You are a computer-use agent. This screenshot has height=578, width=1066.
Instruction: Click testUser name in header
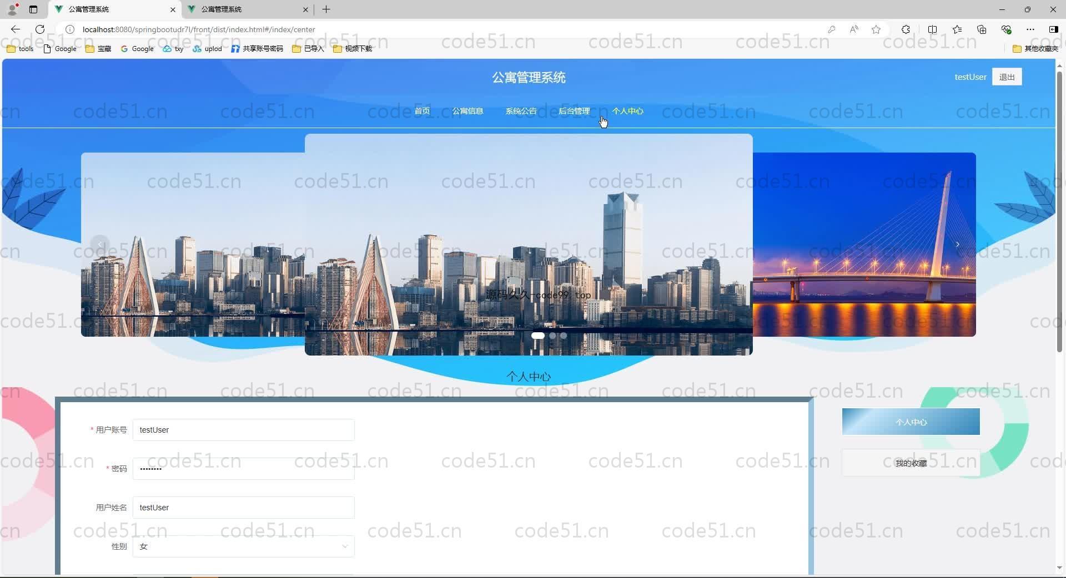coord(970,77)
